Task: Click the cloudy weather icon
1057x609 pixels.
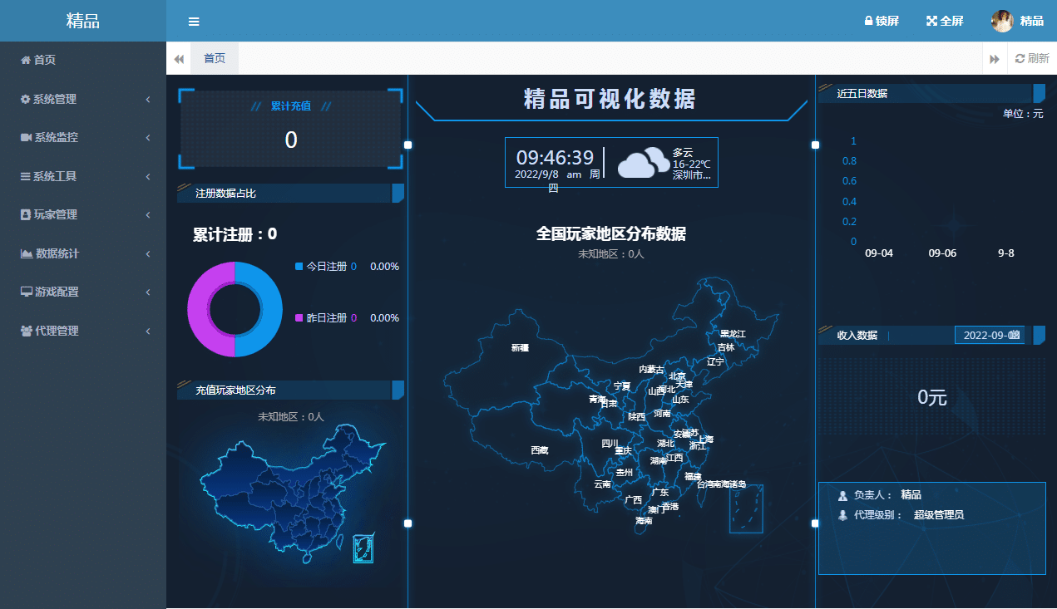Action: (644, 163)
